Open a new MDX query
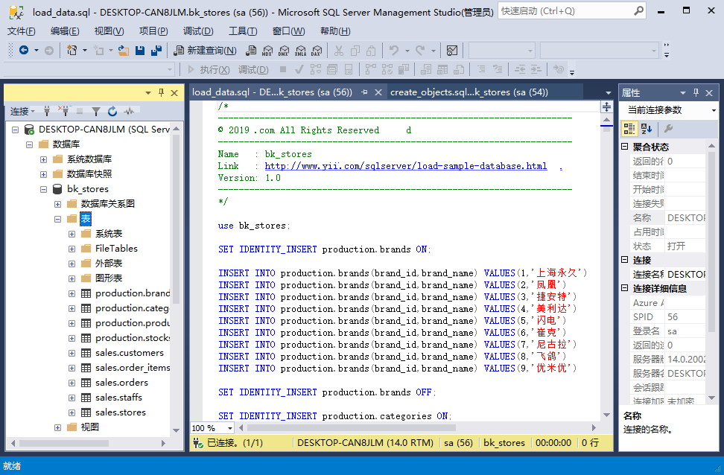Screen dimensions: 724x475 point(267,50)
